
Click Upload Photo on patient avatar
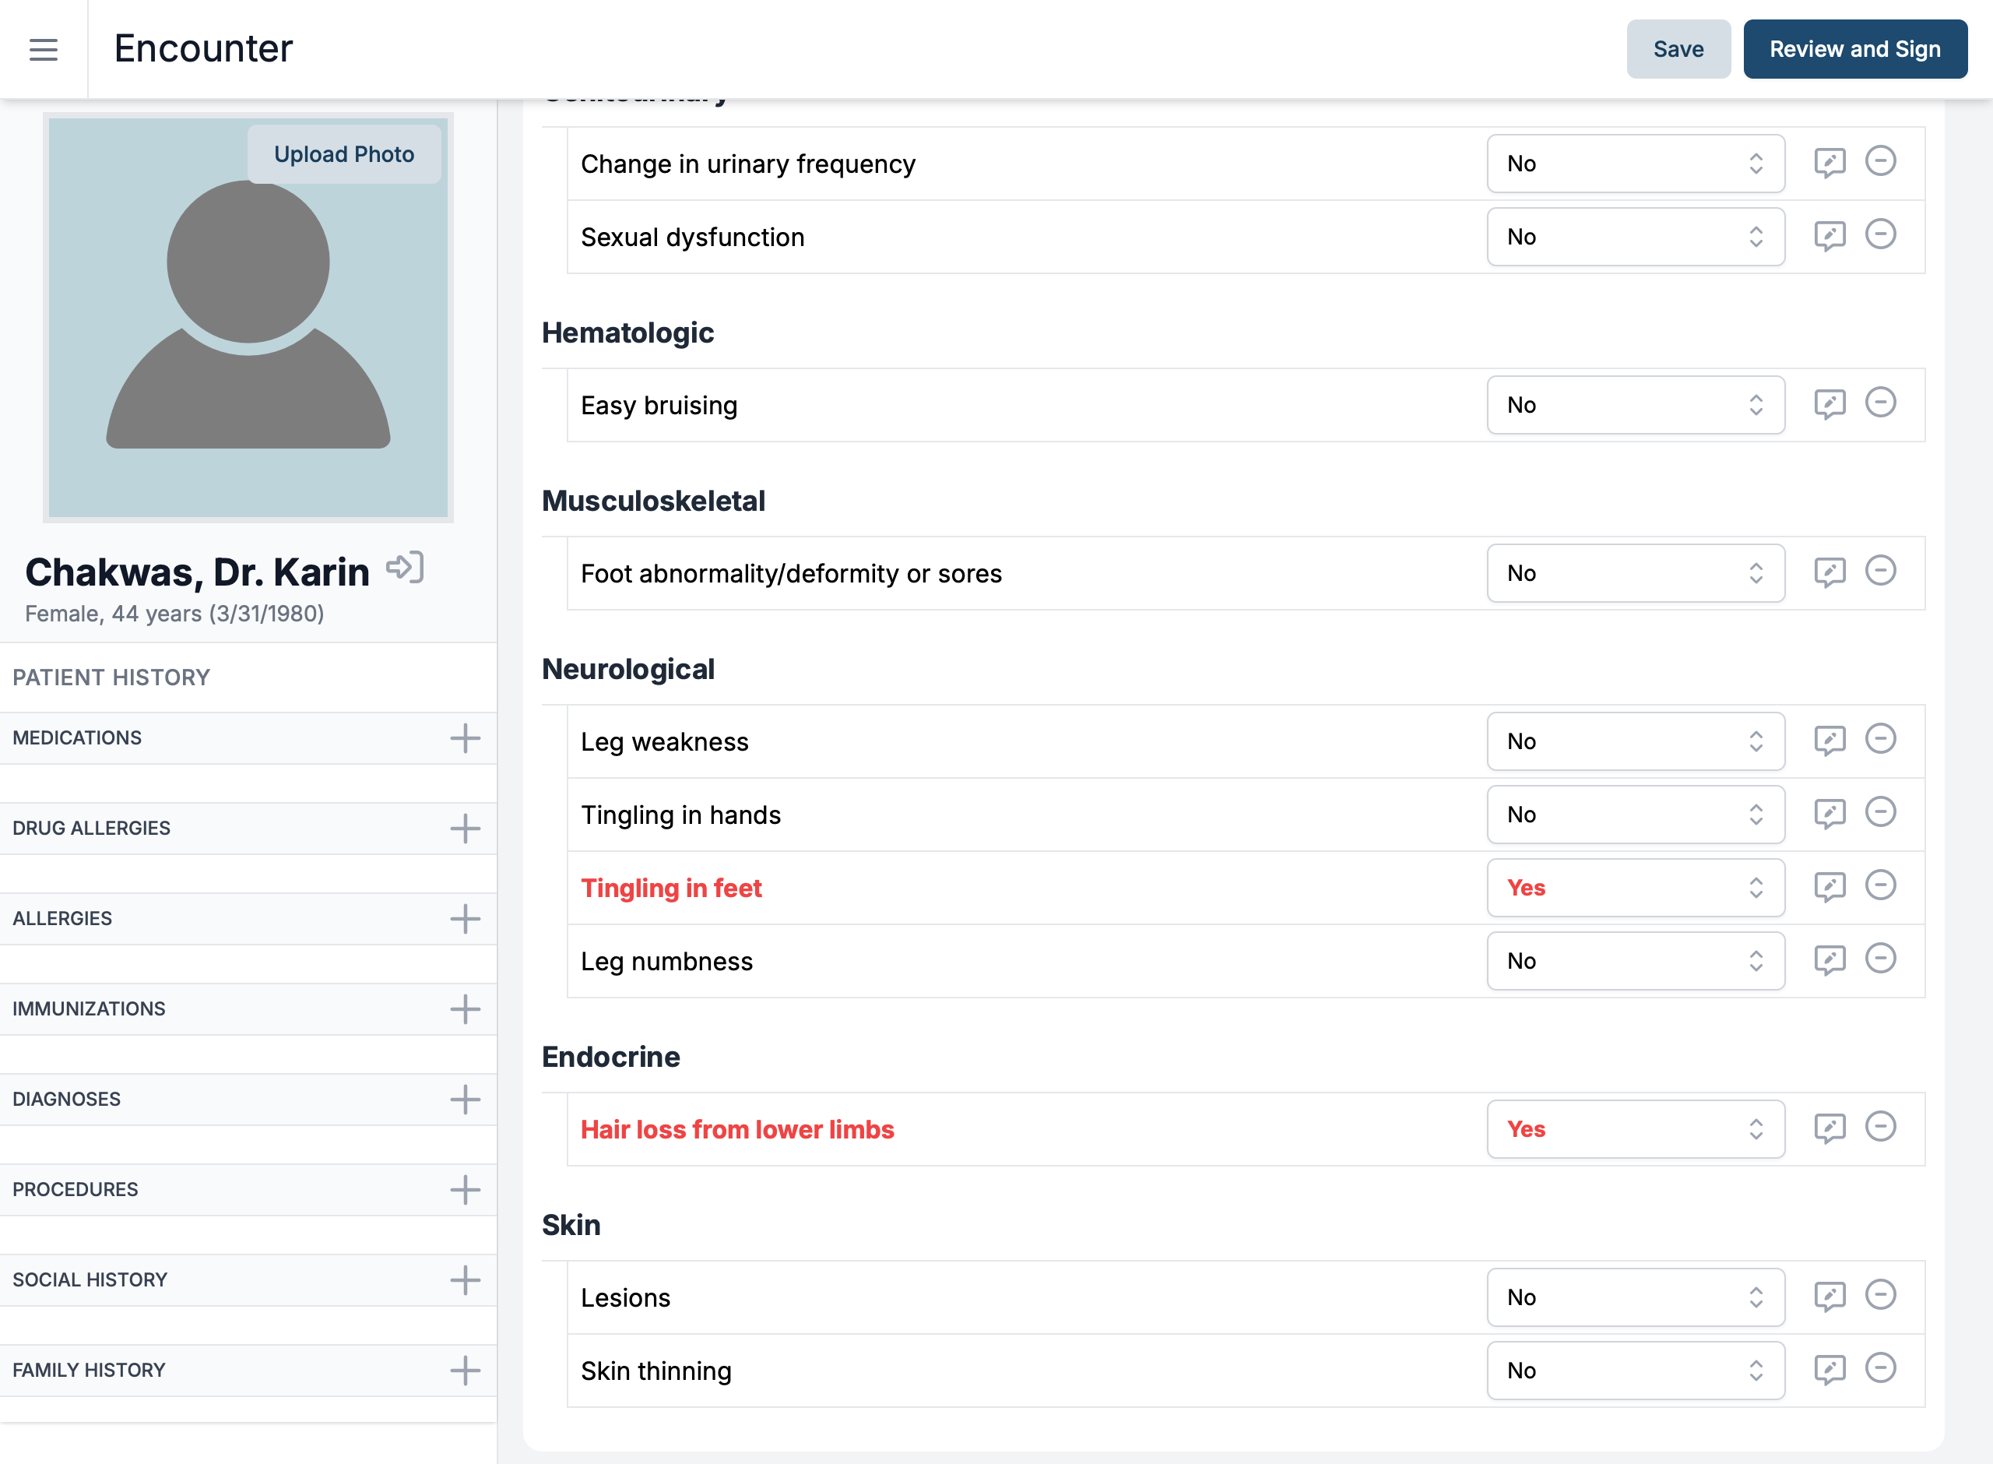click(x=343, y=154)
